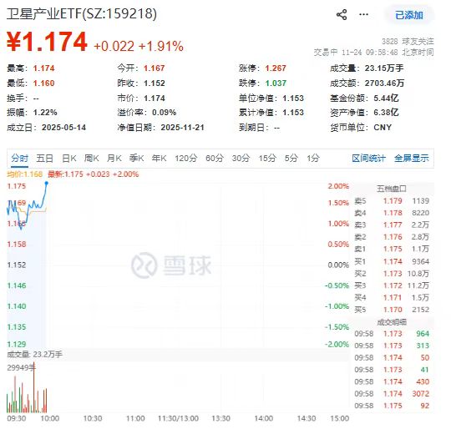Select the 15分 interval tab
Viewport: 451px width, 429px height.
click(x=267, y=158)
